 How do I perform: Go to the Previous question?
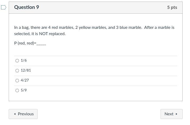point(23,114)
